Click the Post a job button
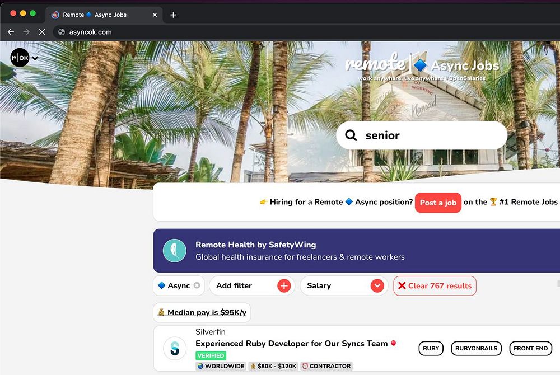 [438, 202]
